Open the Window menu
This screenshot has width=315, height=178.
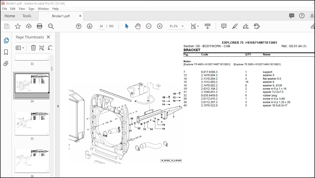pyautogui.click(x=43, y=8)
